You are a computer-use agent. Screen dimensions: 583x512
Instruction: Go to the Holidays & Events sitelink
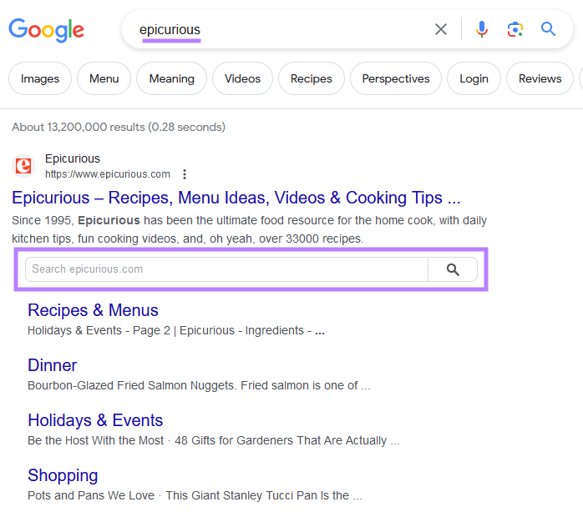coord(95,420)
